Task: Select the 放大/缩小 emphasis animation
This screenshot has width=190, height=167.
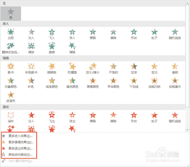Action: (93, 68)
